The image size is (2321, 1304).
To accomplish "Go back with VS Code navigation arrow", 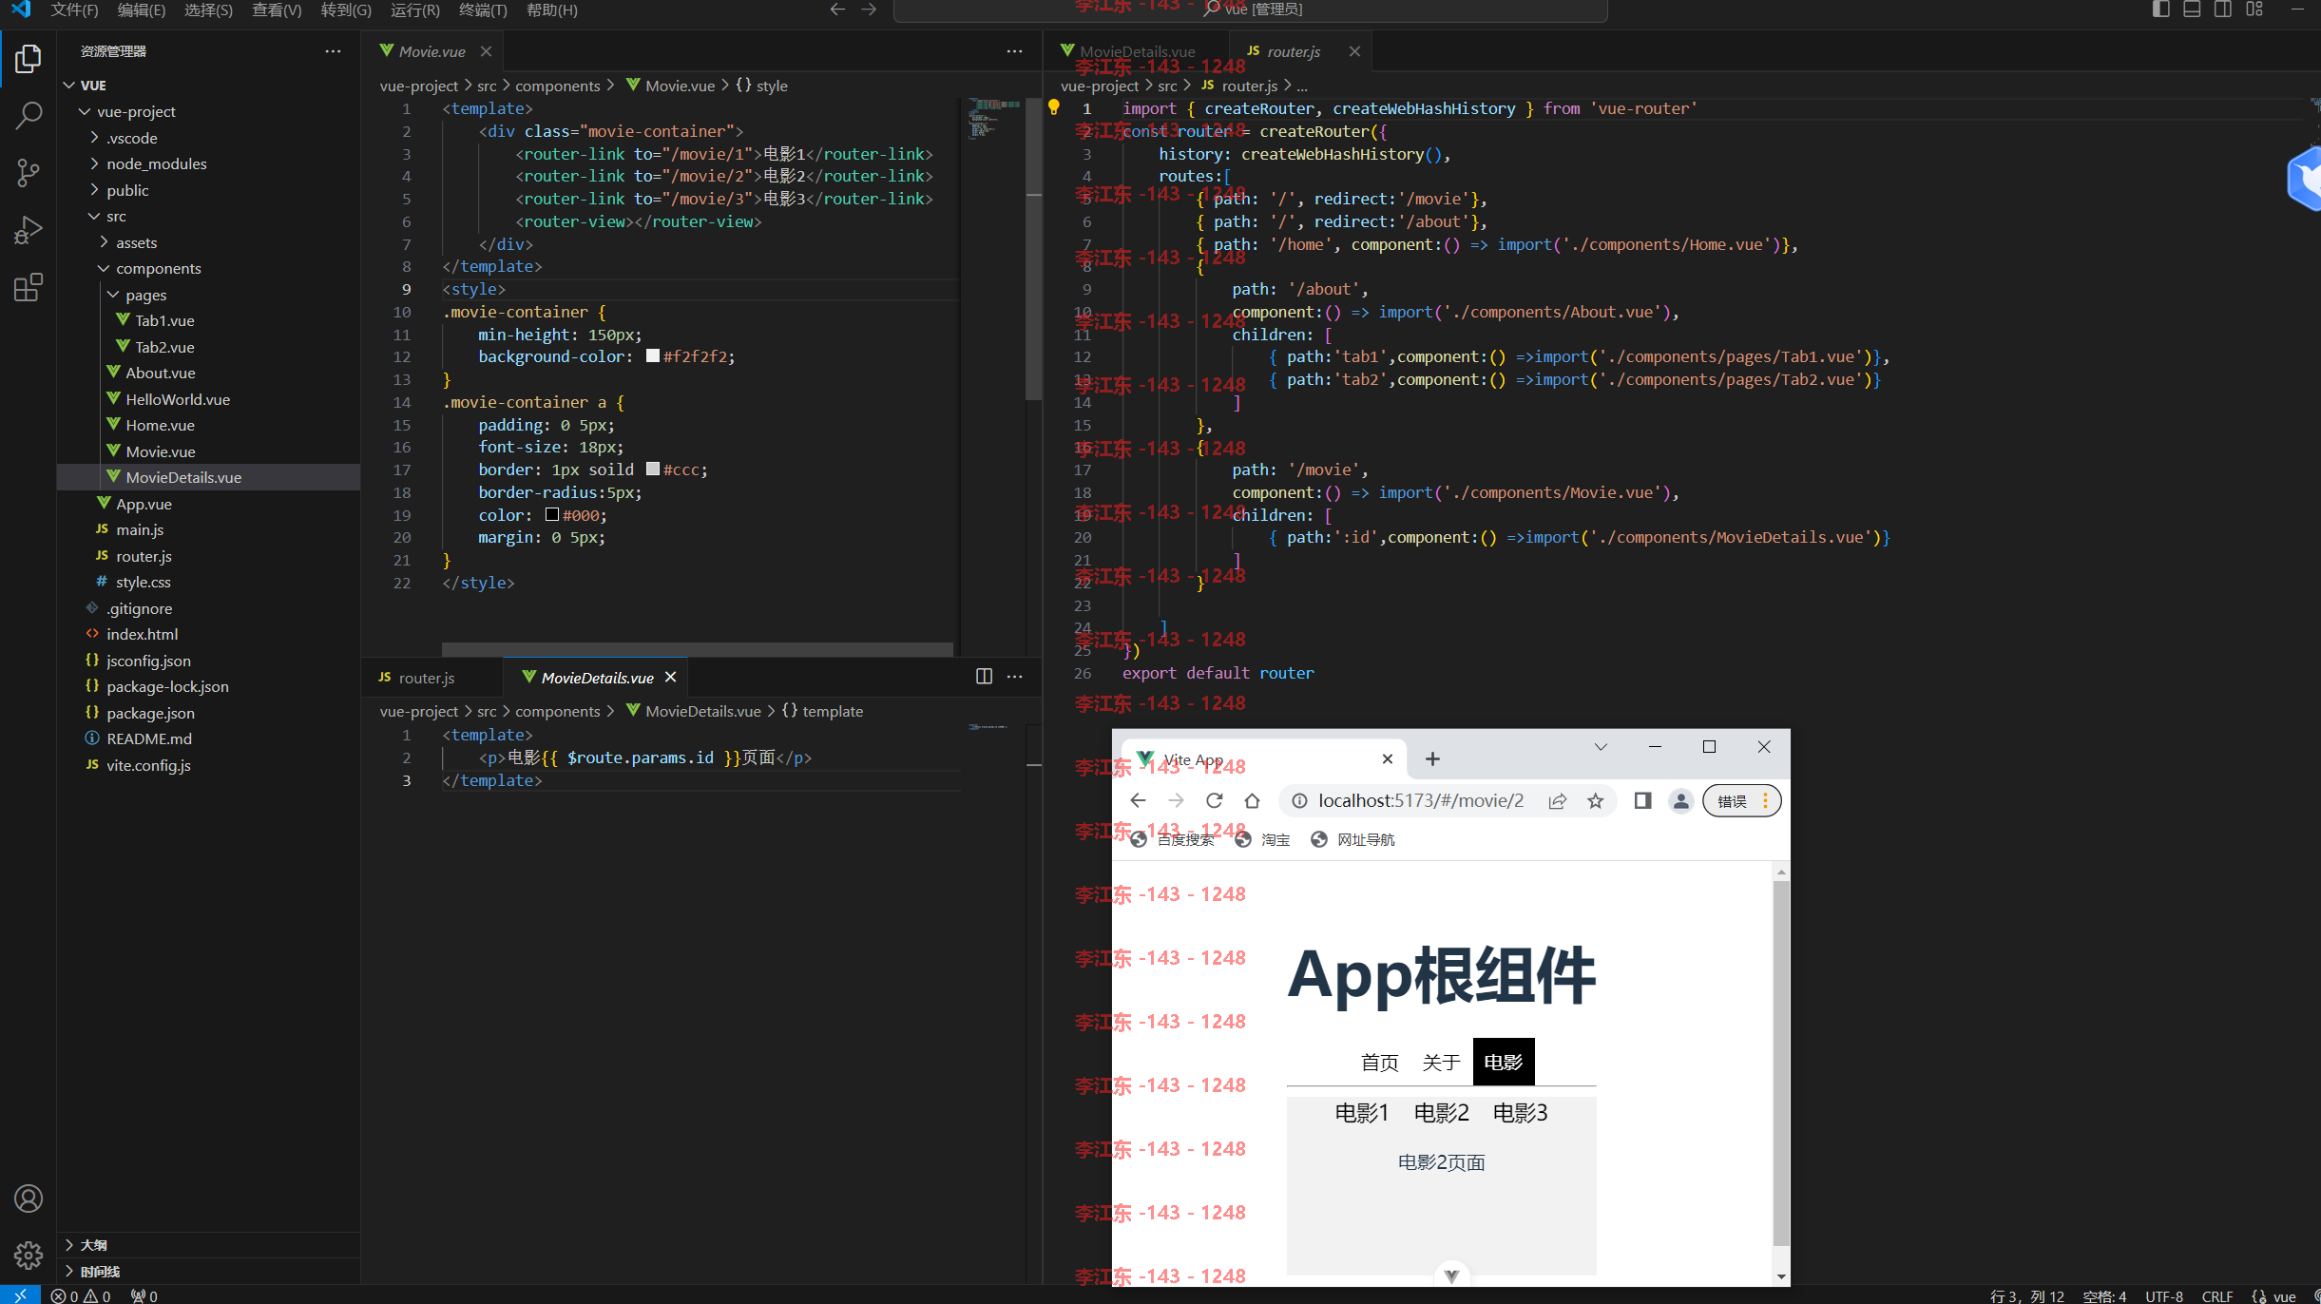I will (x=837, y=10).
